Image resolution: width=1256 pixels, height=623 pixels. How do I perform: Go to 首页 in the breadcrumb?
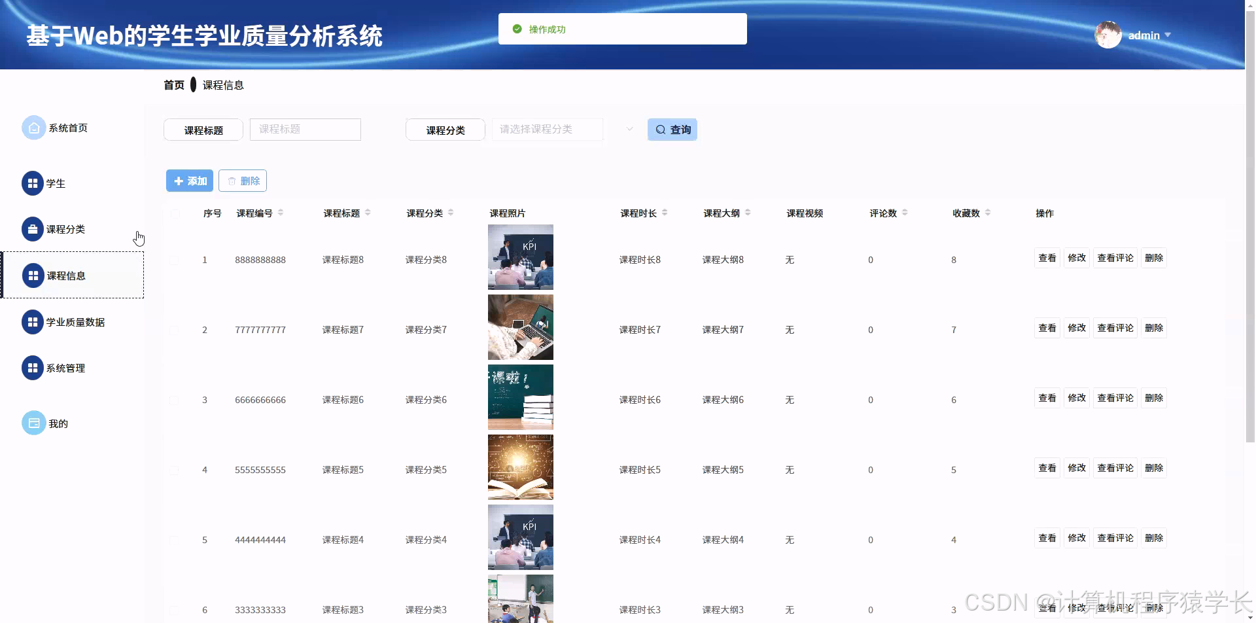(x=173, y=84)
